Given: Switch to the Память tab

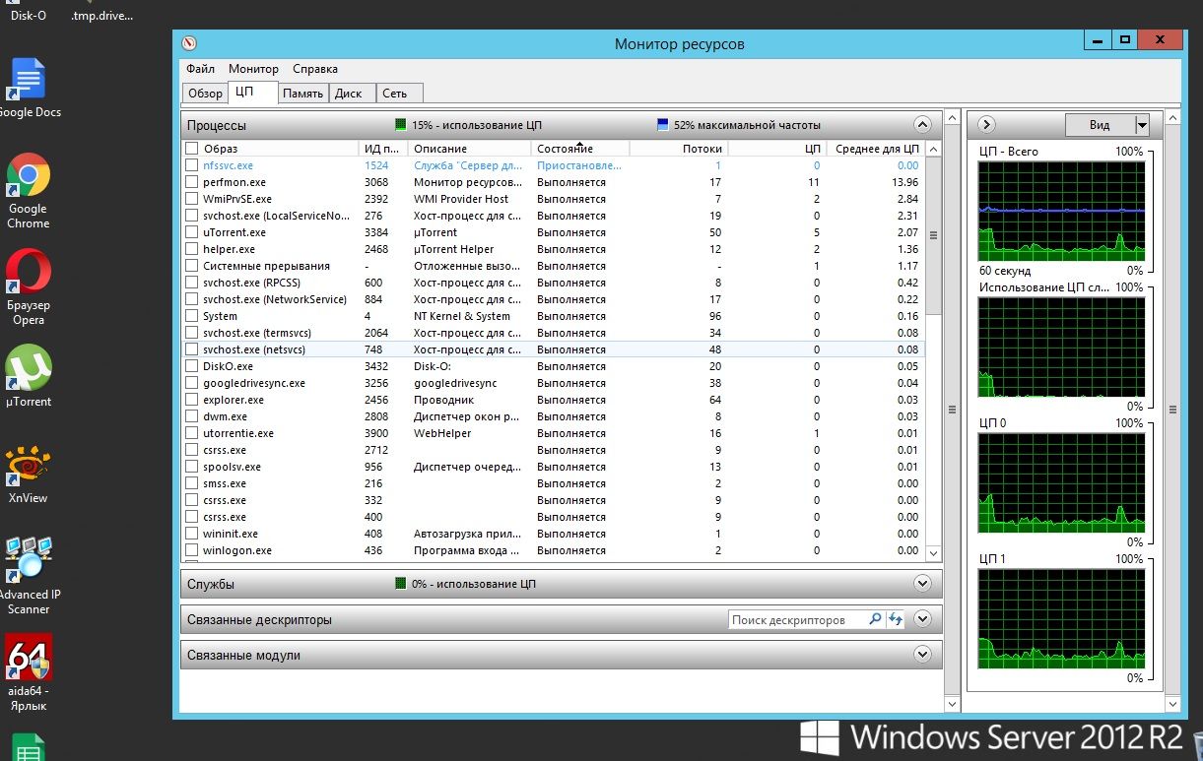Looking at the screenshot, I should (302, 94).
